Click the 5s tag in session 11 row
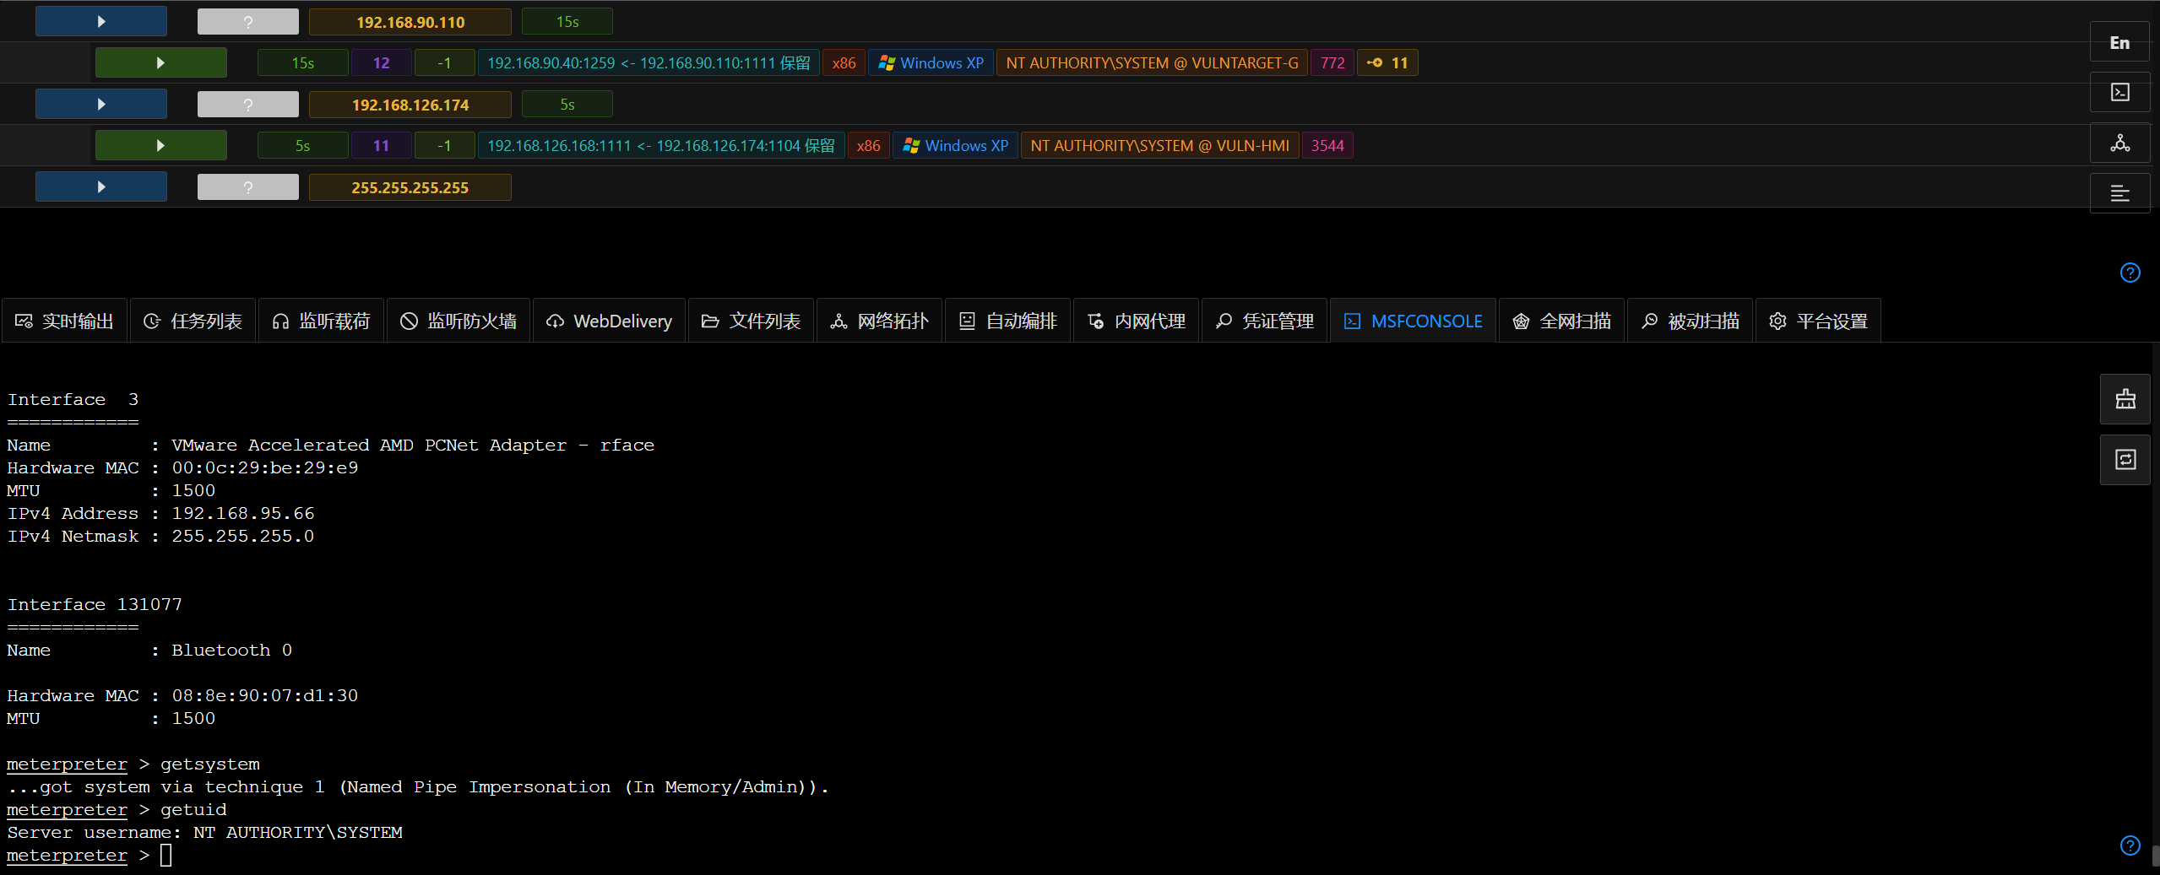The width and height of the screenshot is (2160, 875). tap(302, 145)
